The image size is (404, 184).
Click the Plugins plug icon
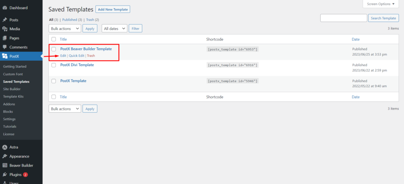click(5, 175)
